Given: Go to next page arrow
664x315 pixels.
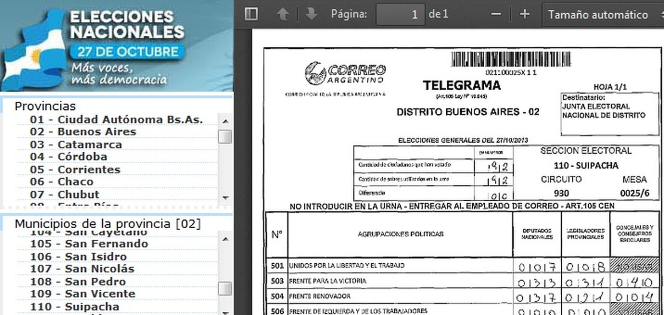Looking at the screenshot, I should (x=311, y=14).
